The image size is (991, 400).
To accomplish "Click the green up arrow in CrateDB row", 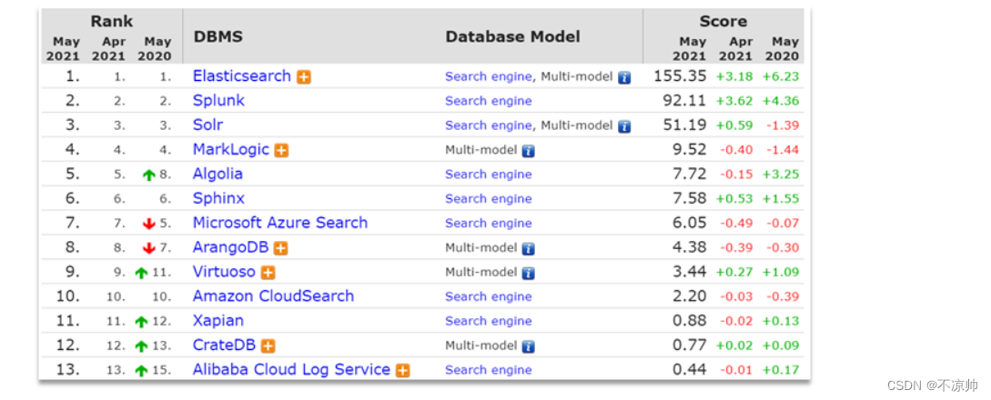I will (142, 346).
